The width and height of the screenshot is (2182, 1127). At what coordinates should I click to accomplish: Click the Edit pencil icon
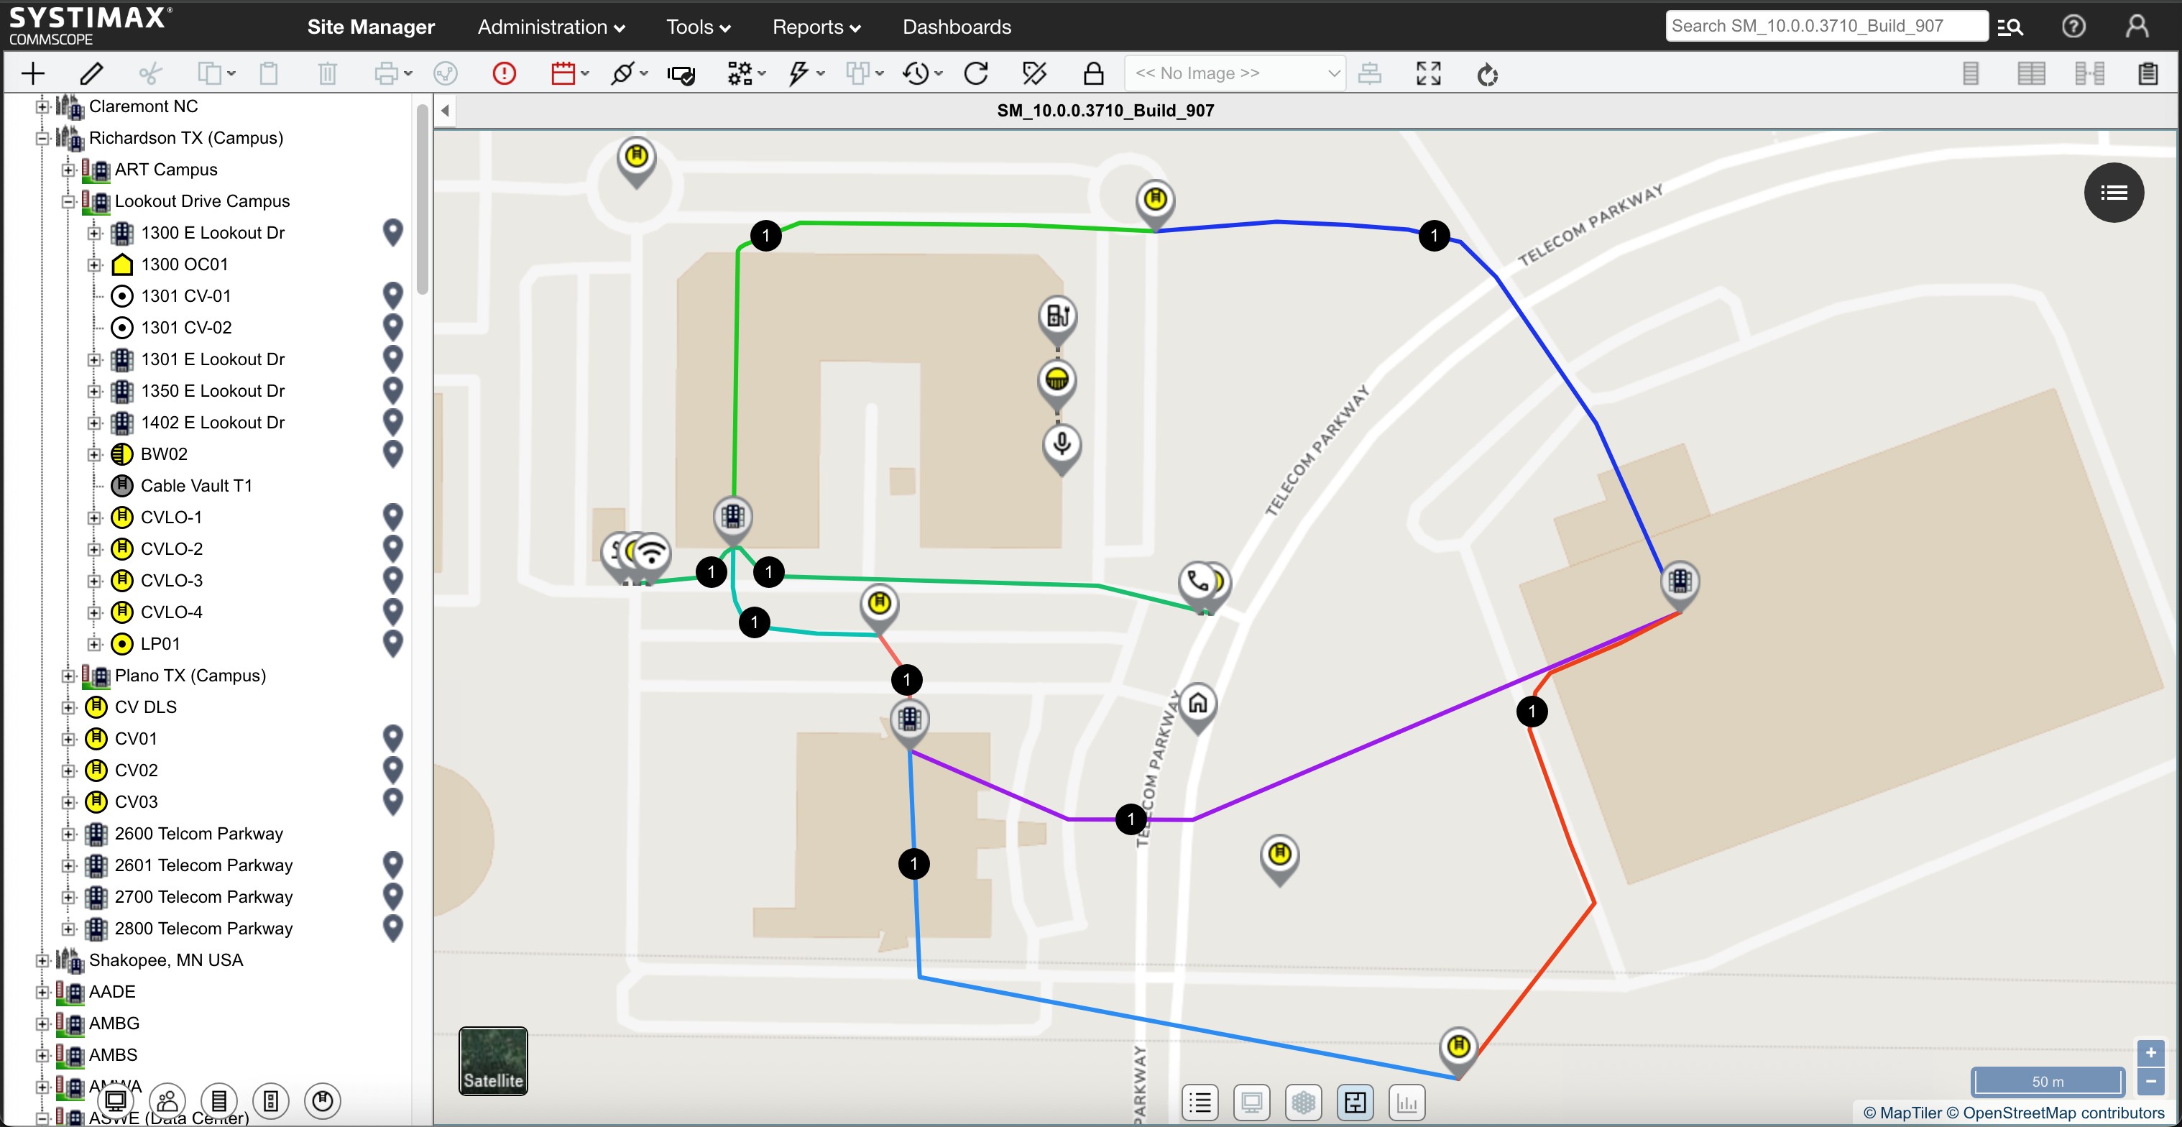(91, 74)
